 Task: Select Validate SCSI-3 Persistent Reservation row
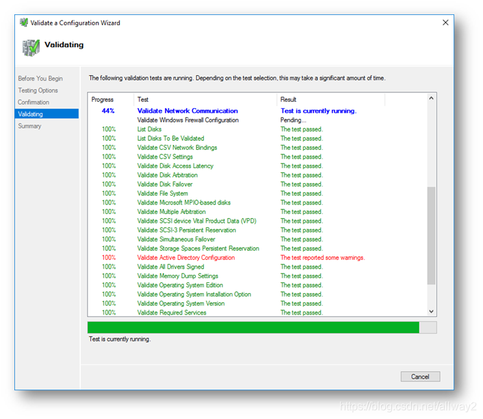click(x=257, y=230)
